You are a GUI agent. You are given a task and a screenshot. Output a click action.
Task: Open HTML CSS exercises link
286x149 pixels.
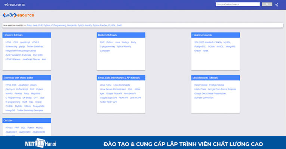pos(11,85)
